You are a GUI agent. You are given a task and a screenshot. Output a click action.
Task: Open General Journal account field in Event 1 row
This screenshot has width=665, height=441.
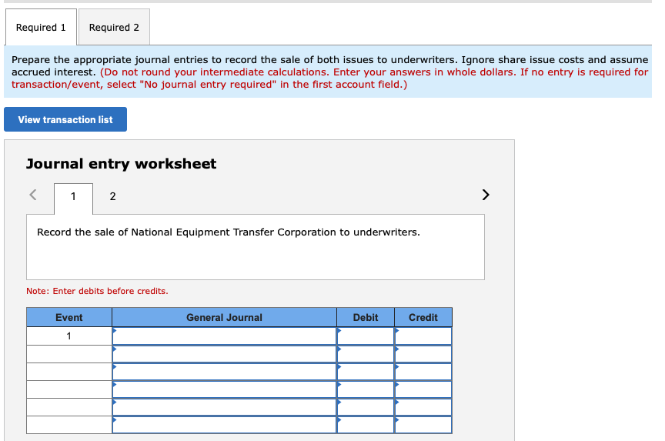[224, 336]
